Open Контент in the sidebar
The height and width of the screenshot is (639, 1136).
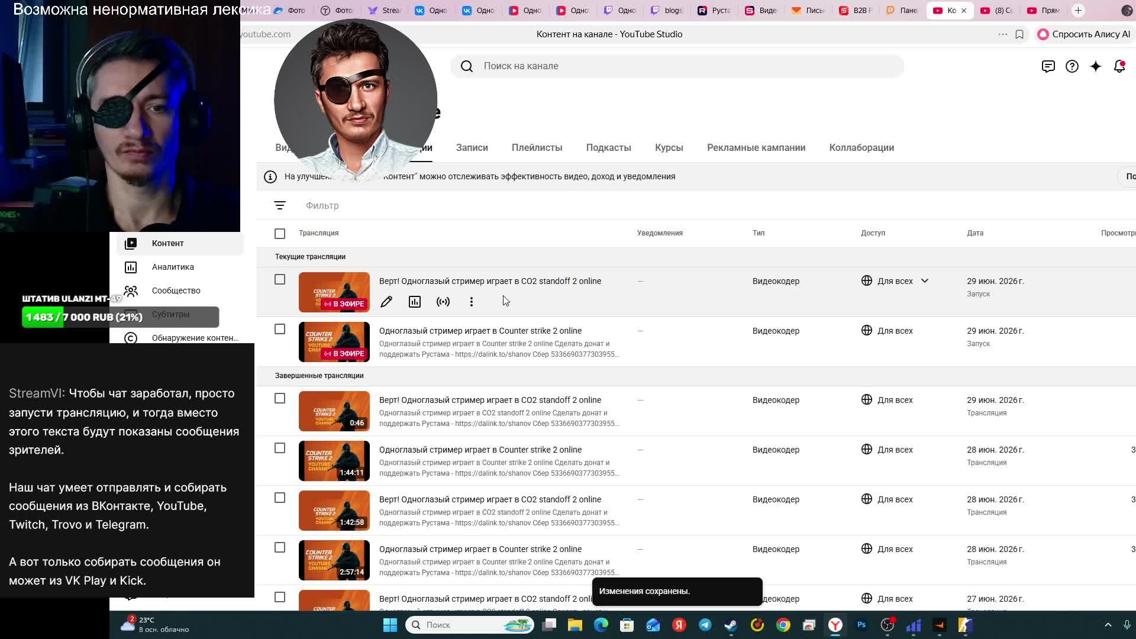point(180,243)
